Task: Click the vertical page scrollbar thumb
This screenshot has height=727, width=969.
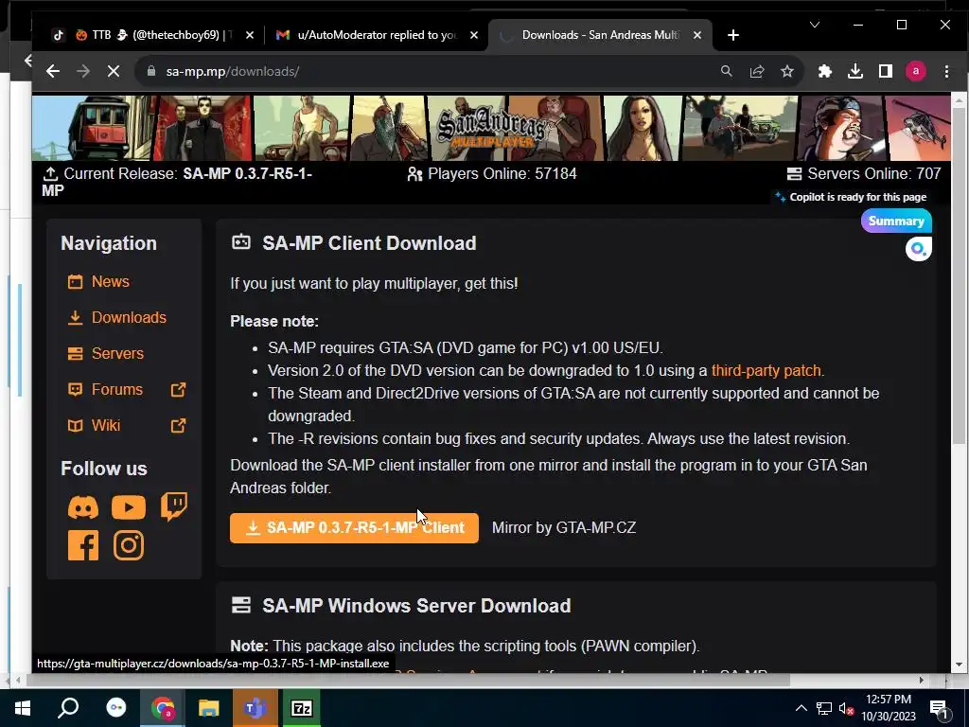Action: pos(959,275)
